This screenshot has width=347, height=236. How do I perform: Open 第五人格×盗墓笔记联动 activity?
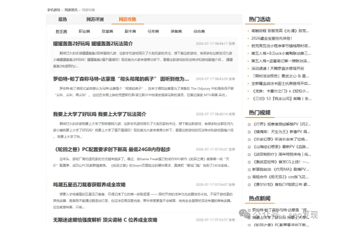[281, 61]
